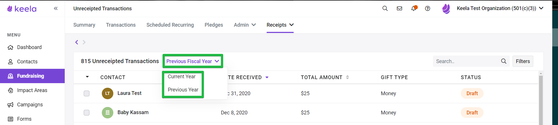
Task: Go back using the purple left arrow
Action: 77,42
